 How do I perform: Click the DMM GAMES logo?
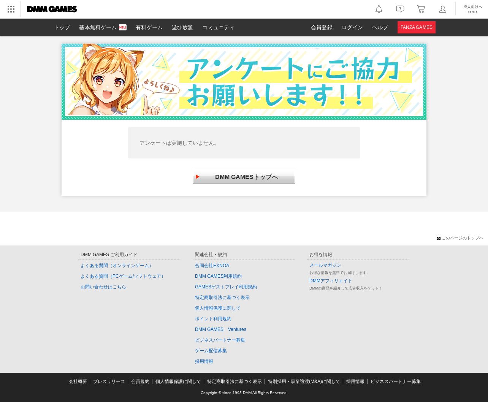(x=52, y=9)
